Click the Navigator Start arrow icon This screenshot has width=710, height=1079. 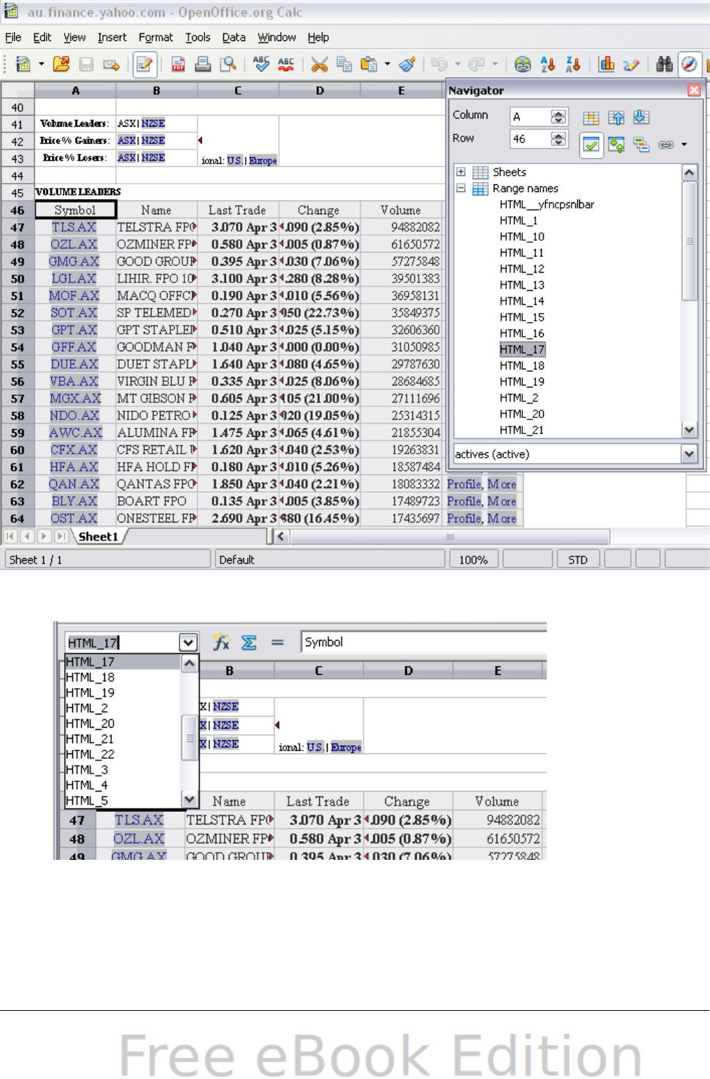click(x=616, y=118)
